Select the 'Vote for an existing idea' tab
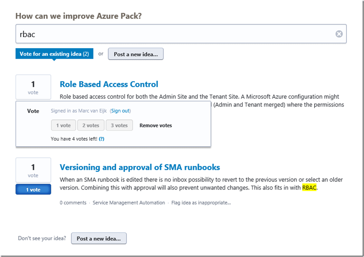This screenshot has height=257, width=364. [x=54, y=54]
